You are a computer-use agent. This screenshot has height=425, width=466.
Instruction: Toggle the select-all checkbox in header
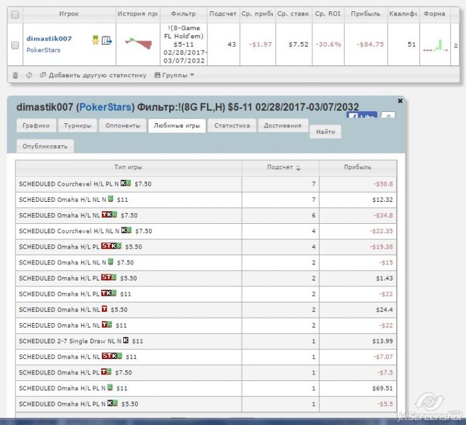coord(15,14)
